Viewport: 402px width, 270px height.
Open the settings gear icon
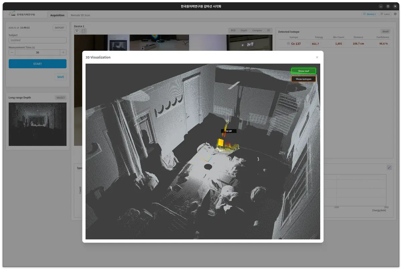[395, 14]
